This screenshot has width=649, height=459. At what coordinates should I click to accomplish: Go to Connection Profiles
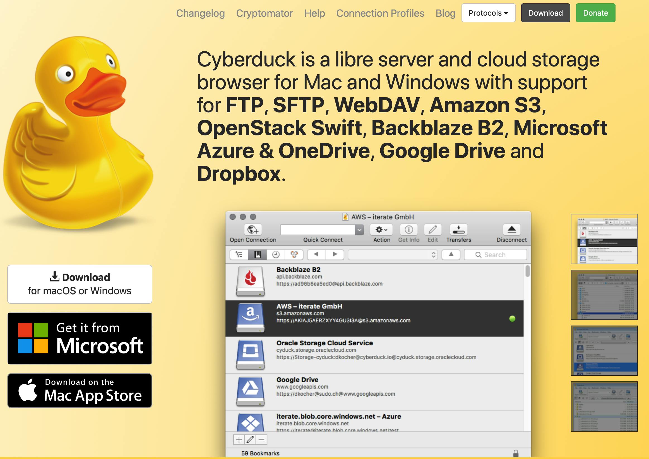[x=380, y=13]
